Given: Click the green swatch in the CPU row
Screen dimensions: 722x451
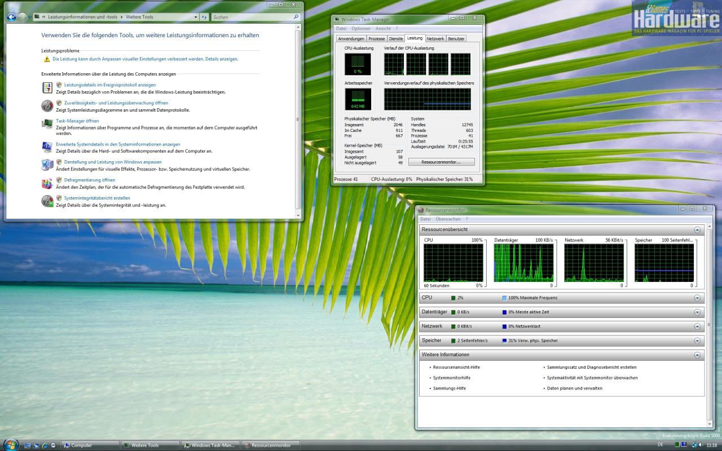Looking at the screenshot, I should click(x=453, y=298).
